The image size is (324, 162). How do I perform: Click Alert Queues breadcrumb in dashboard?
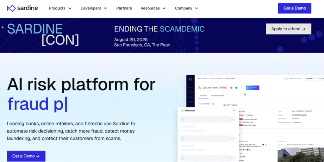pyautogui.click(x=202, y=78)
